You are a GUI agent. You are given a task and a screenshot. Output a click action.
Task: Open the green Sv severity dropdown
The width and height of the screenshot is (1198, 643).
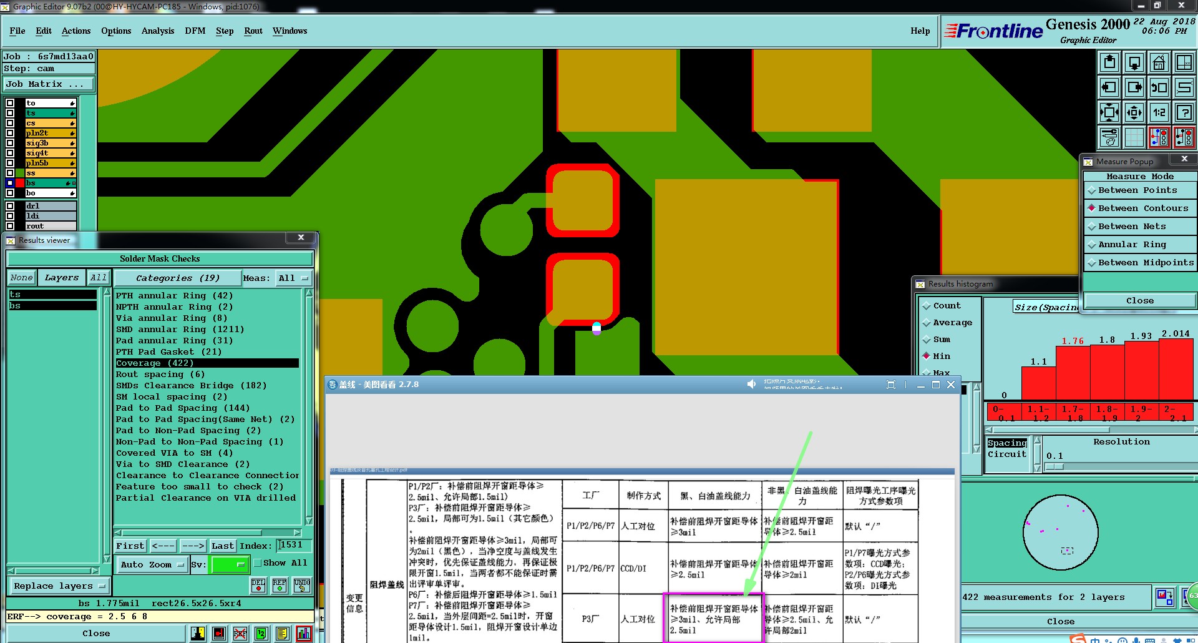click(230, 564)
